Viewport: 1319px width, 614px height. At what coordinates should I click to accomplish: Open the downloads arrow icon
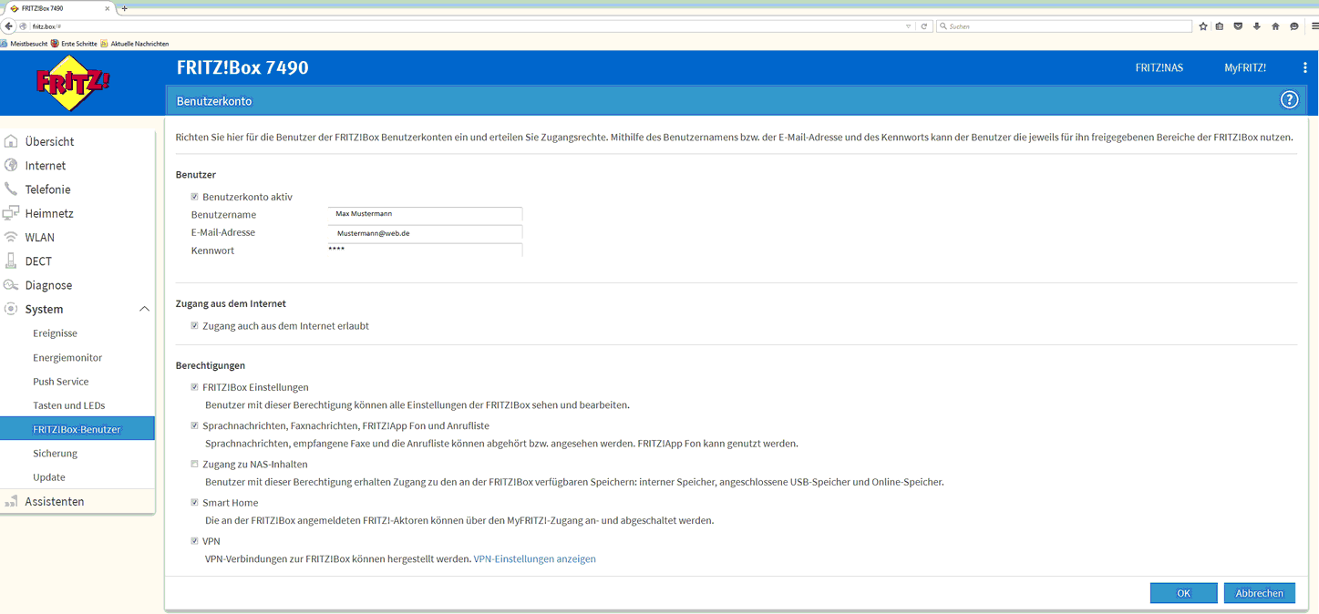1256,26
